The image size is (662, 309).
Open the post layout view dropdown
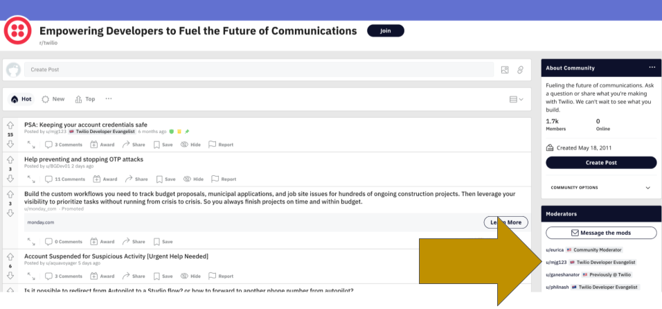(517, 99)
